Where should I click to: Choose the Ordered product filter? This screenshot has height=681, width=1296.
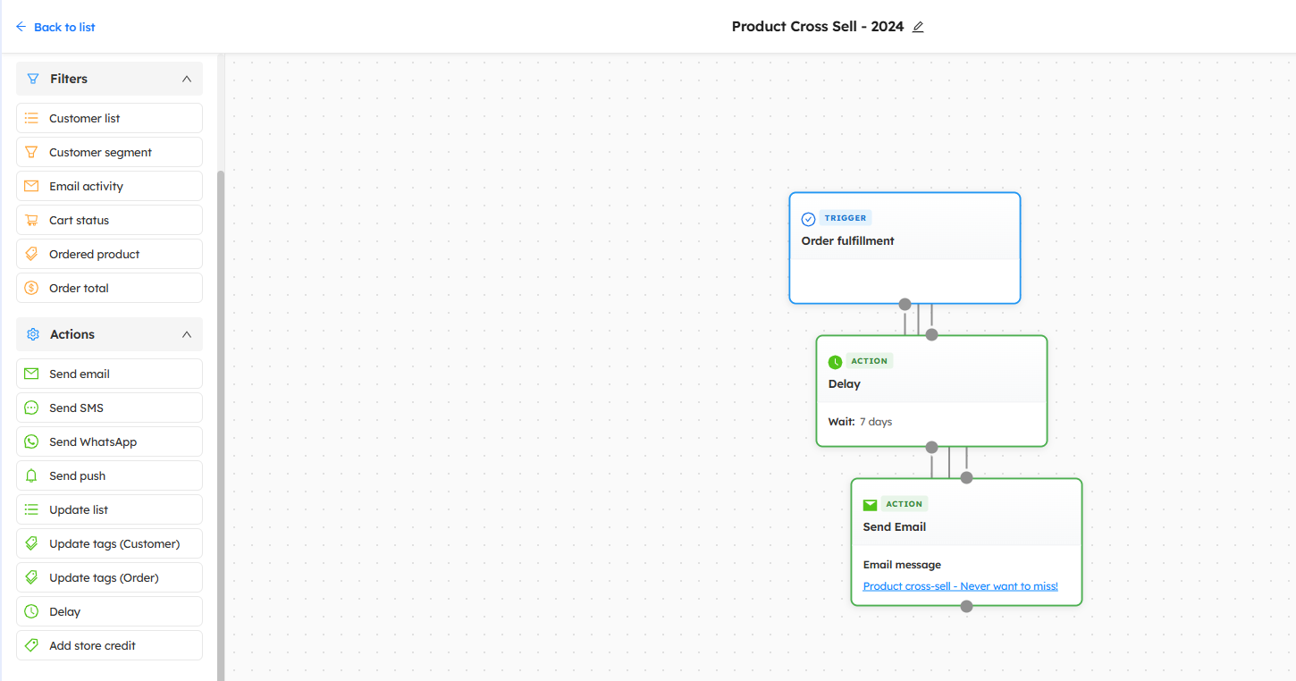coord(94,254)
